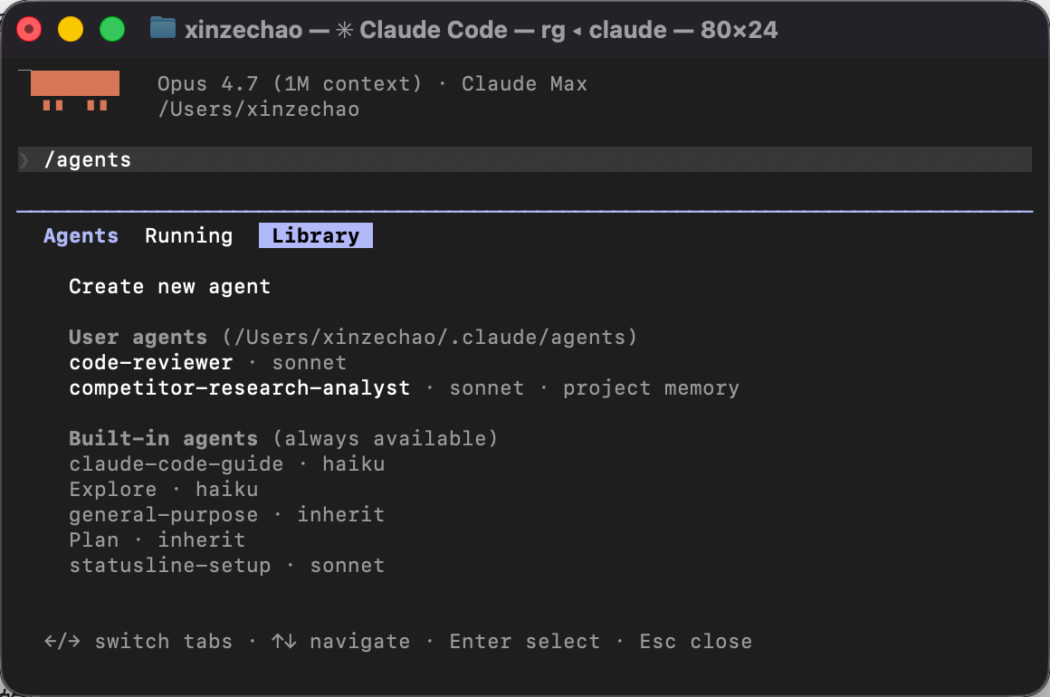Click the Claude Max plan label
This screenshot has width=1050, height=697.
[524, 83]
